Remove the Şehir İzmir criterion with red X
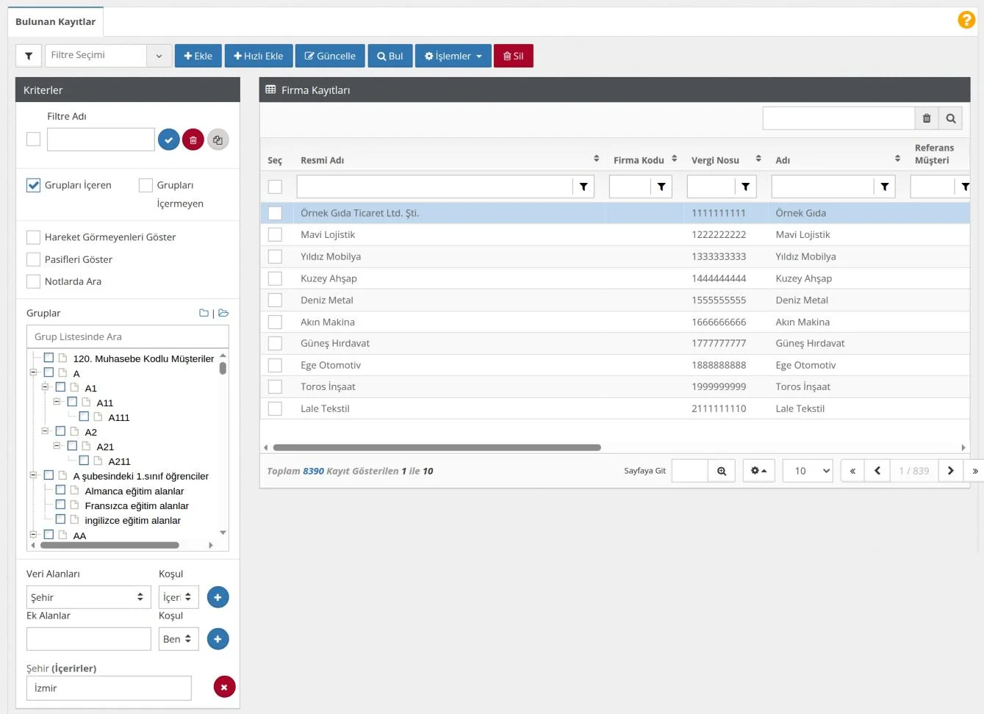Screen dimensions: 984x714 point(224,687)
